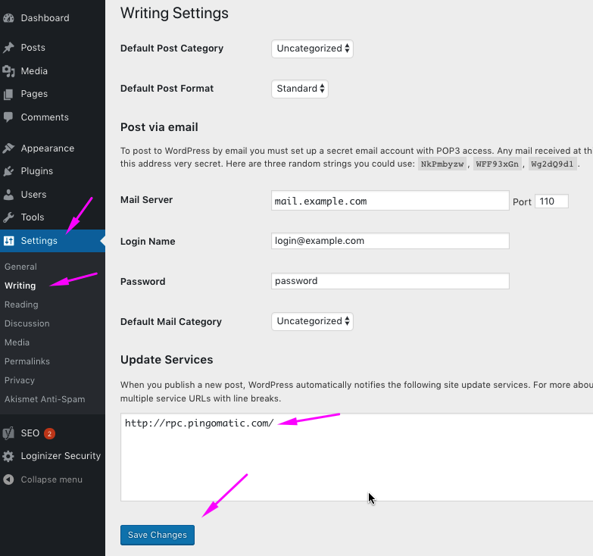Click the Dashboard gauge icon
Screen dimensions: 593x556
click(x=9, y=18)
